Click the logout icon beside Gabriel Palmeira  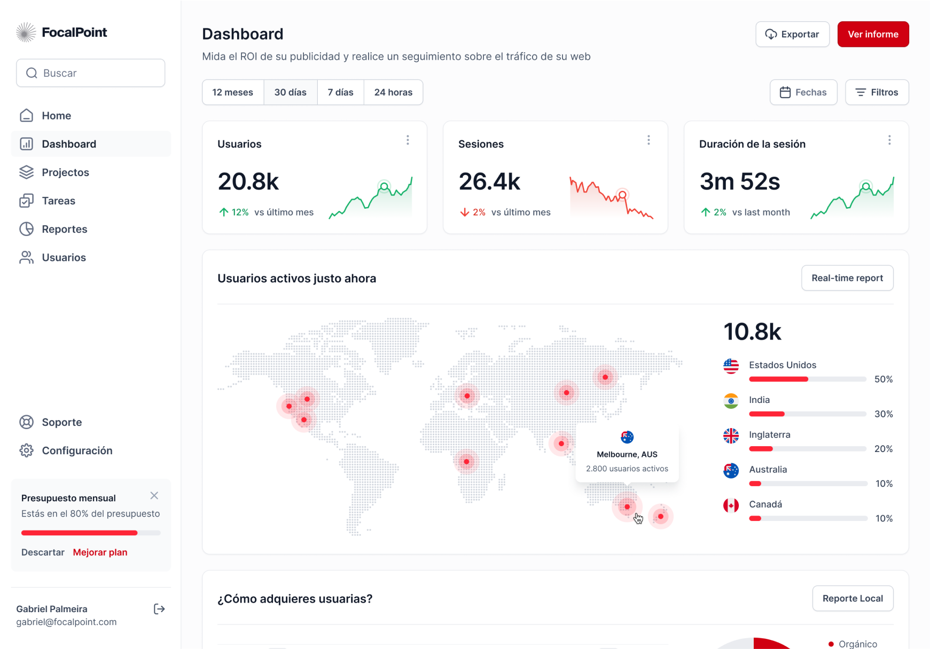pos(159,609)
